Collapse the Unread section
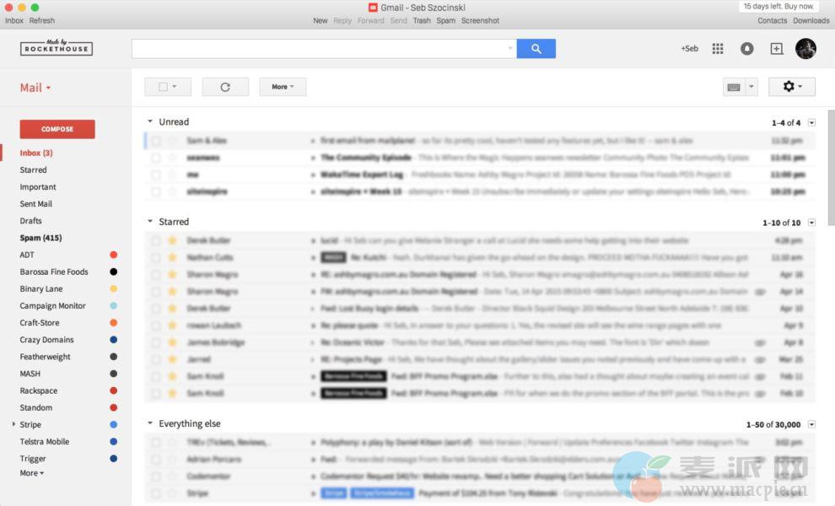 (150, 122)
